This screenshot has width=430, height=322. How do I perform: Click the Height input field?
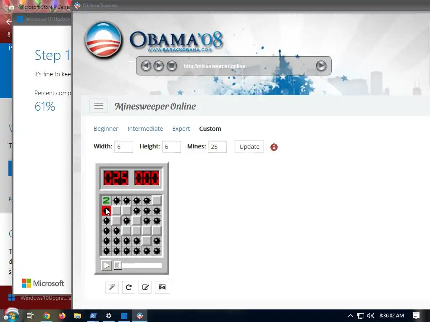171,147
